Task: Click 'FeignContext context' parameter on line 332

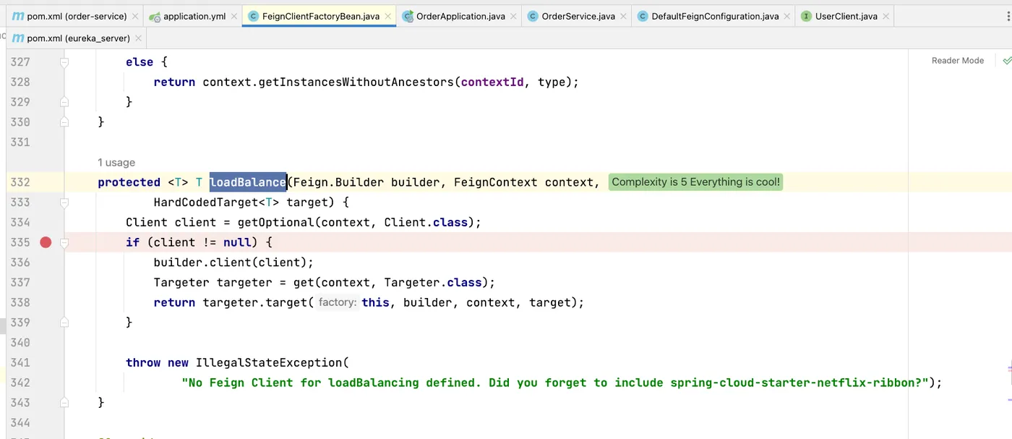Action: coord(523,182)
